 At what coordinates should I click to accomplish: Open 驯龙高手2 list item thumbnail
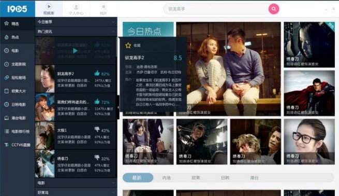tap(45, 79)
